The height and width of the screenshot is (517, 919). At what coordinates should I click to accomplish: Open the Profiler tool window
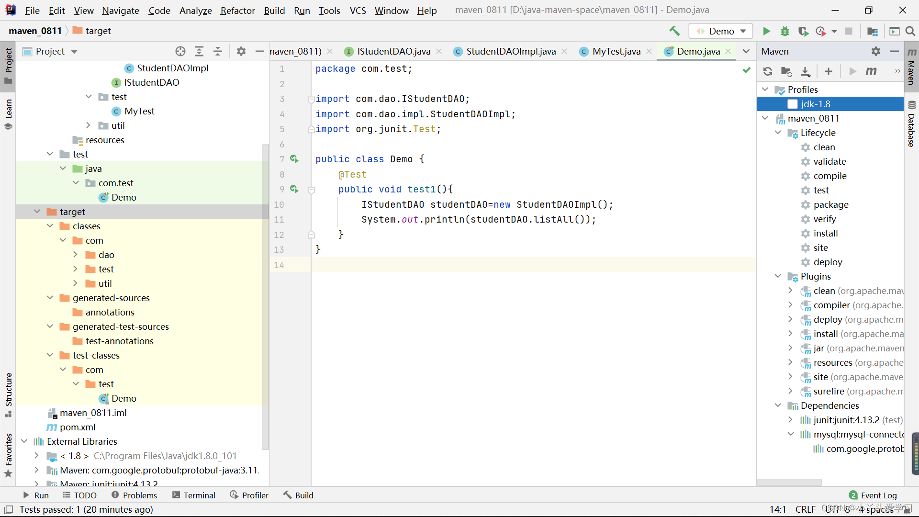249,495
